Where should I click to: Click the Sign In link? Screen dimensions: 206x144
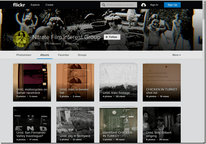click(154, 5)
